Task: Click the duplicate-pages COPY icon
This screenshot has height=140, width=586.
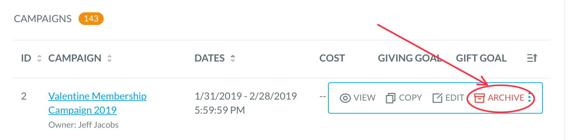Action: 390,98
